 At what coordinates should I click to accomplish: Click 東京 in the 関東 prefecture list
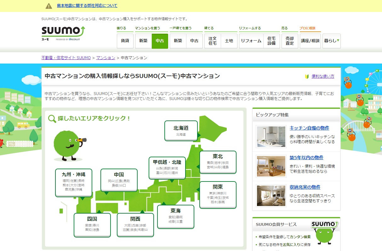(213, 193)
